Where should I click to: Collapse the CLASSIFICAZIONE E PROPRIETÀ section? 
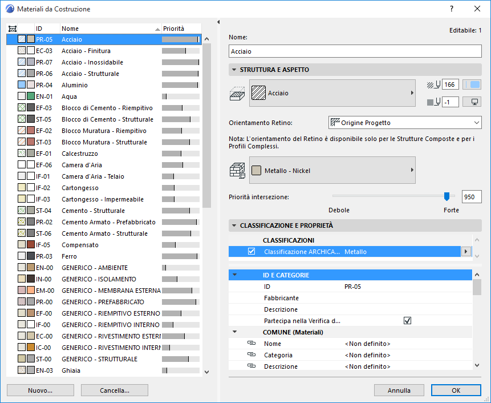[234, 225]
